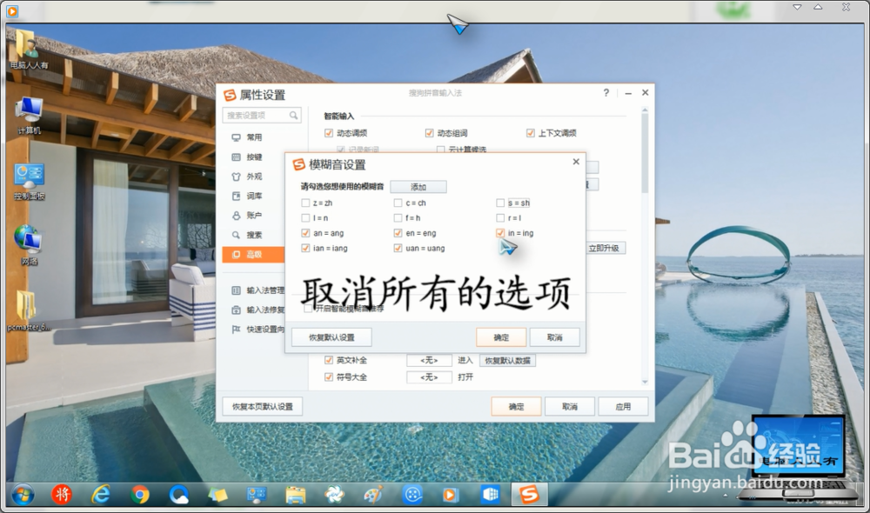Screen dimensions: 870x513
Task: Open the Sticky Notes taskbar icon
Action: click(217, 494)
